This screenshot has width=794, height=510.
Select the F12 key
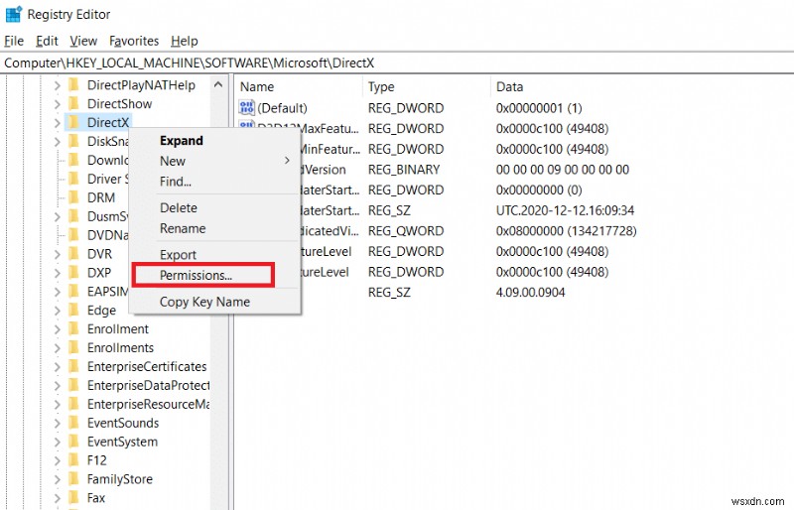[96, 459]
